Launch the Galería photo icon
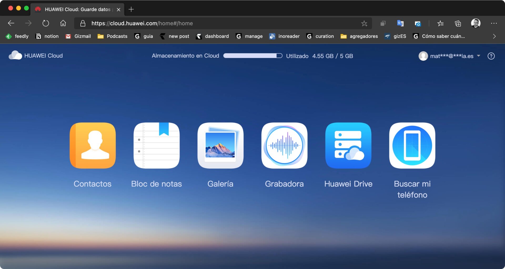 tap(220, 145)
